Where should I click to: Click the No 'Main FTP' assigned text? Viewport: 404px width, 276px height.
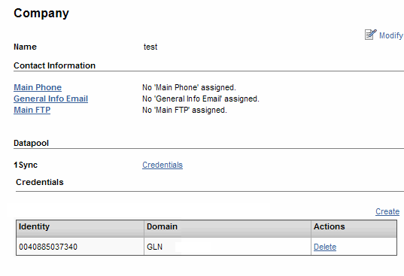(x=185, y=111)
